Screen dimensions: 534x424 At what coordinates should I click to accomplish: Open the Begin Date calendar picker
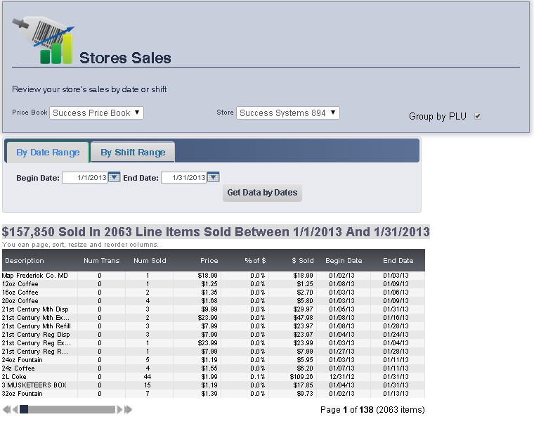(x=114, y=178)
